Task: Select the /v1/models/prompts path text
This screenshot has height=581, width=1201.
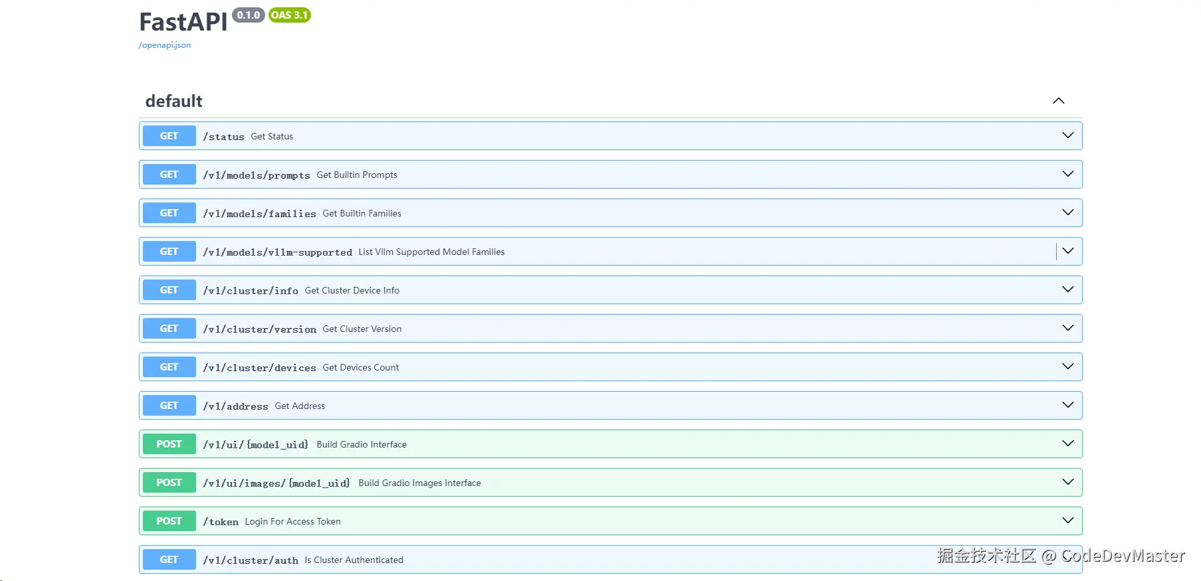Action: 257,175
